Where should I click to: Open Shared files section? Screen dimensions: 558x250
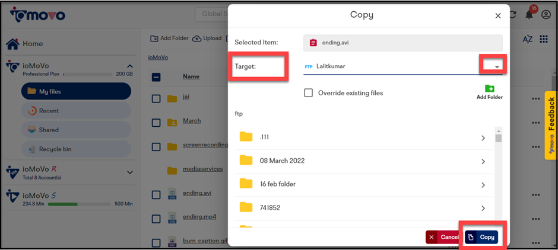76,130
